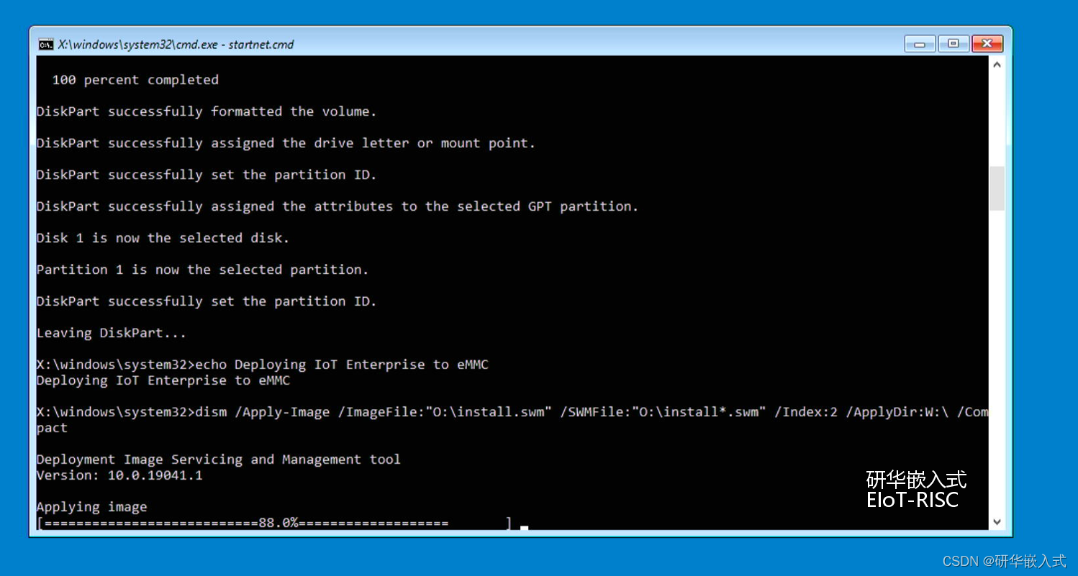
Task: Click 'Partition 1 is now the selected partition.'
Action: tap(202, 270)
